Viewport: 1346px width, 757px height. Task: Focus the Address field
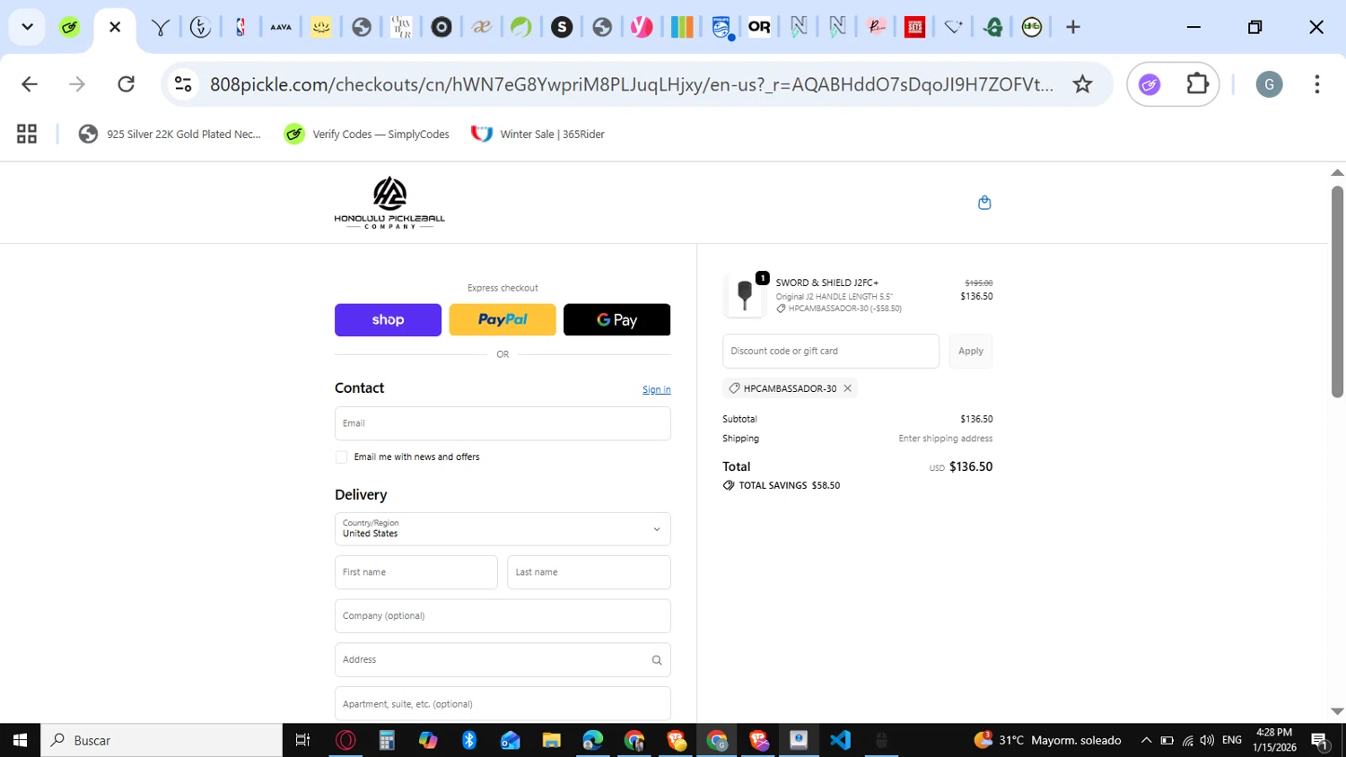[x=503, y=660]
